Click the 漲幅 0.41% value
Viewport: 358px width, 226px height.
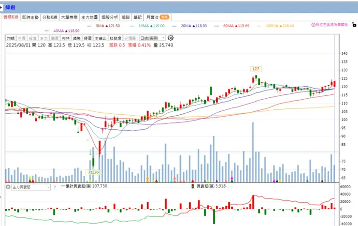pyautogui.click(x=139, y=45)
